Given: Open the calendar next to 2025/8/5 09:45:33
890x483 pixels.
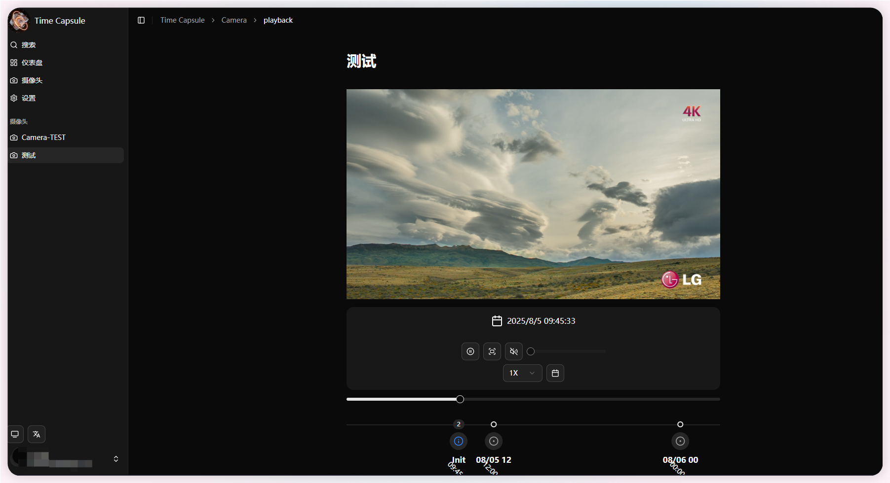Looking at the screenshot, I should [x=497, y=320].
